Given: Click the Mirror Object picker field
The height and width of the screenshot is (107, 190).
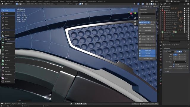Looking at the screenshot, I should tap(180, 62).
